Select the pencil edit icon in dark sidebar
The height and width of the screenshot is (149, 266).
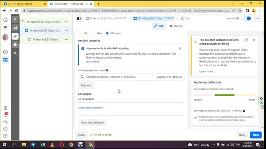[15, 36]
